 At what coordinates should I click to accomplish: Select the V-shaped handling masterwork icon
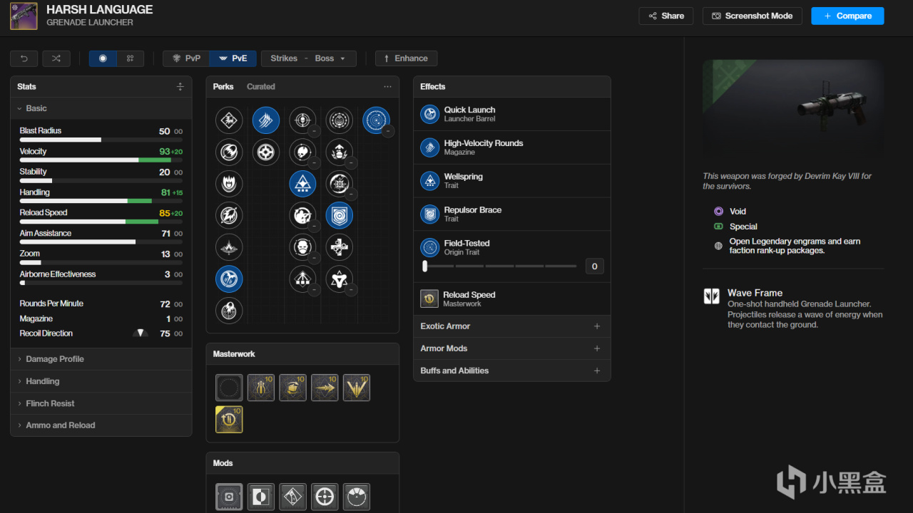click(x=357, y=388)
